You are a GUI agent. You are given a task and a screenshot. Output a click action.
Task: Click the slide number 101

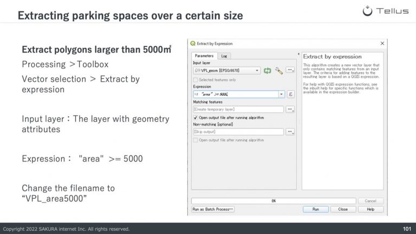click(407, 229)
